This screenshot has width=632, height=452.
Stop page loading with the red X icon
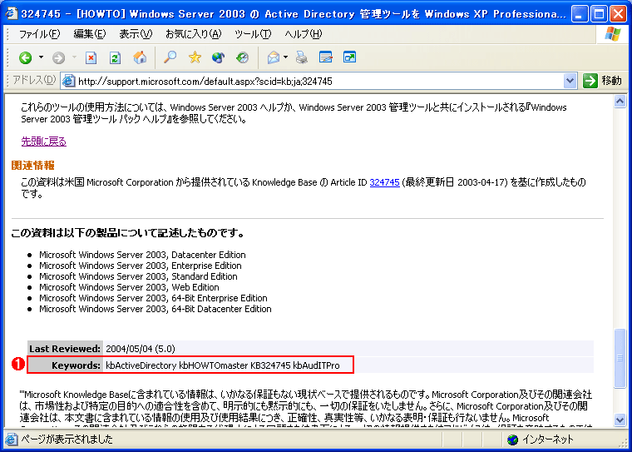point(91,58)
